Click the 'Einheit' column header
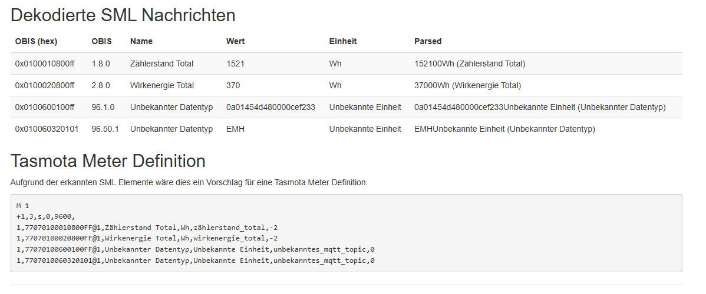 [x=343, y=41]
